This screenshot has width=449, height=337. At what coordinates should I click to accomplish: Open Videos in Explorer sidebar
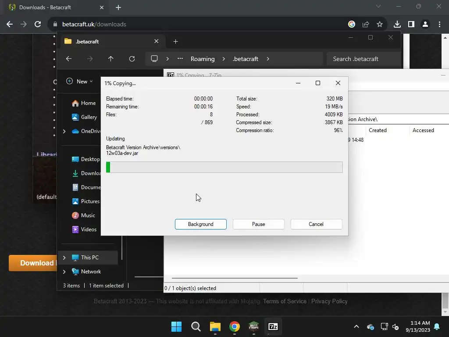pyautogui.click(x=85, y=229)
